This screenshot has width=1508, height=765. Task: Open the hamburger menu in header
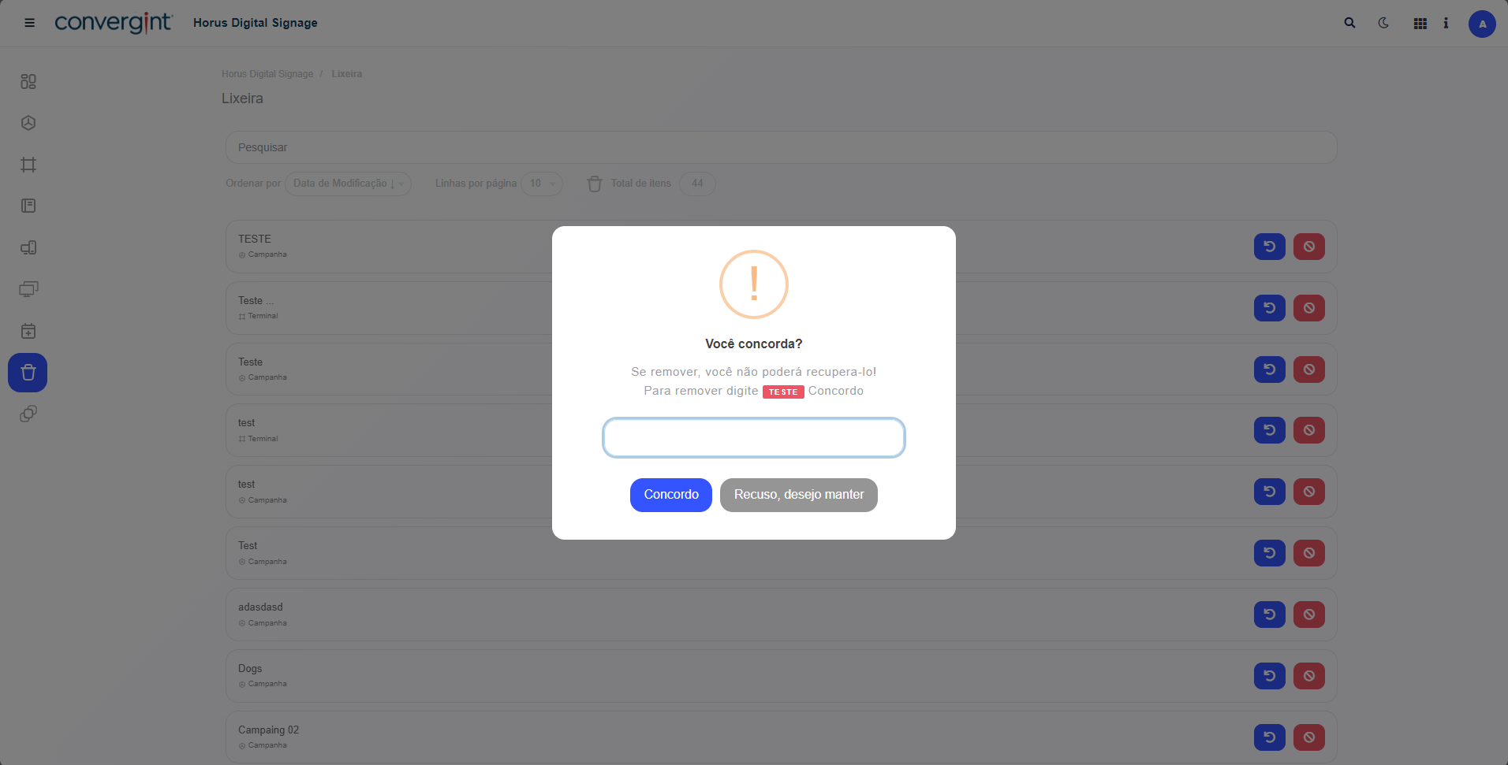(x=29, y=23)
